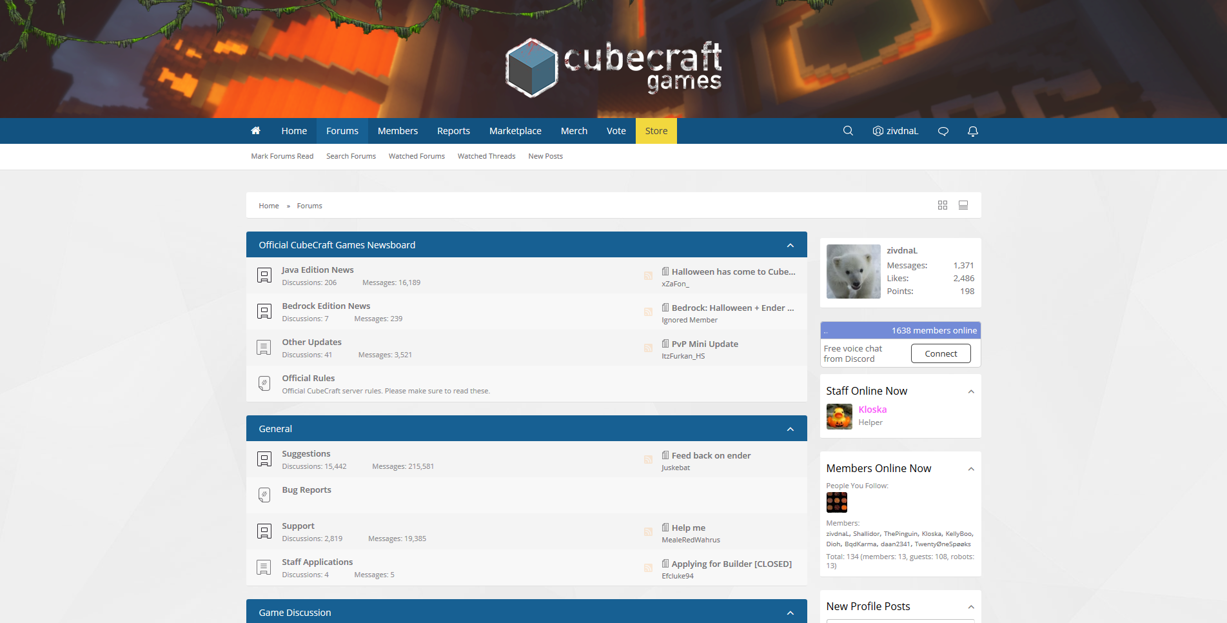Click the CubeCraft Games logo
1227x623 pixels.
[613, 68]
